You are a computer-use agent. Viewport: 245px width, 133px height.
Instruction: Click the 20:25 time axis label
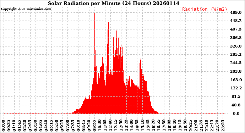point(190,126)
